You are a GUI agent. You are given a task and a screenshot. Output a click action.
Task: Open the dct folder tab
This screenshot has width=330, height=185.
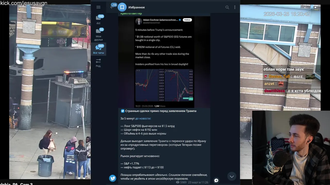pyautogui.click(x=98, y=20)
